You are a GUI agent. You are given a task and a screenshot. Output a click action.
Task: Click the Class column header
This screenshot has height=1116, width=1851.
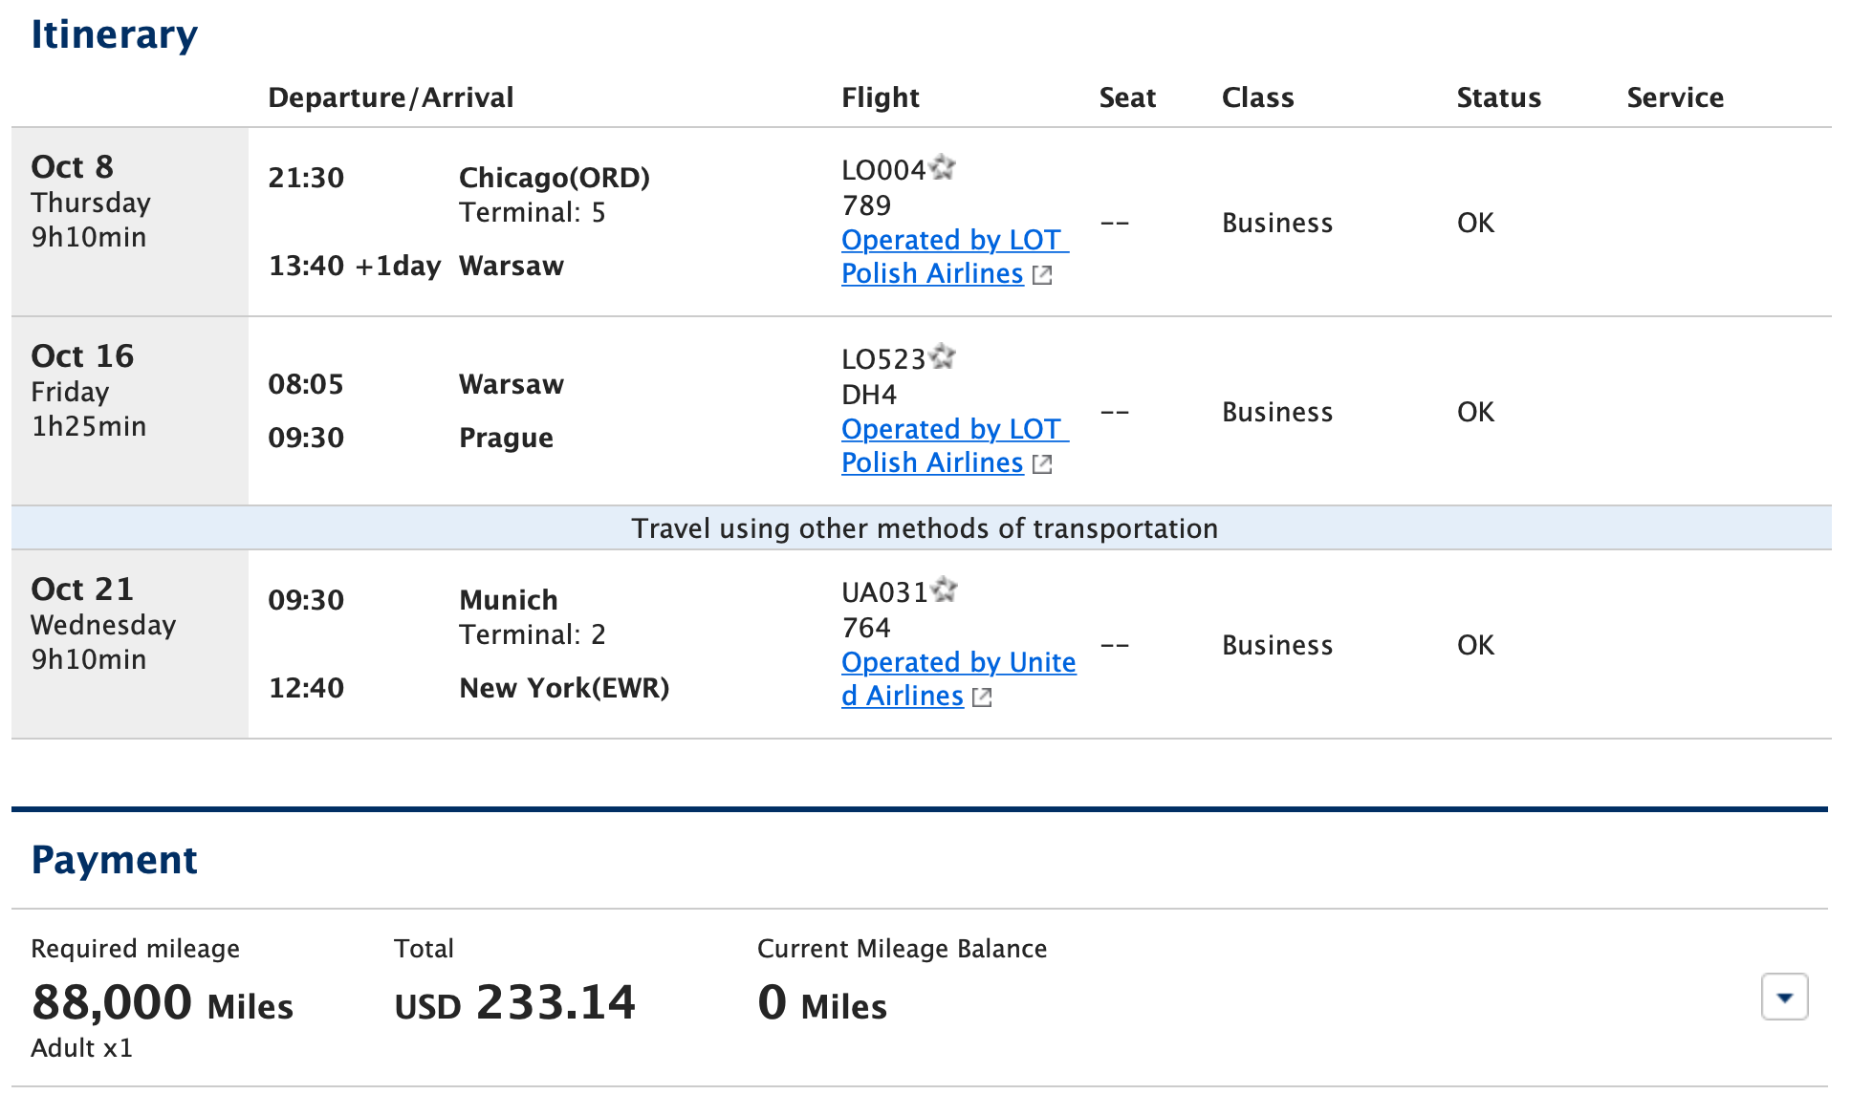click(1257, 97)
